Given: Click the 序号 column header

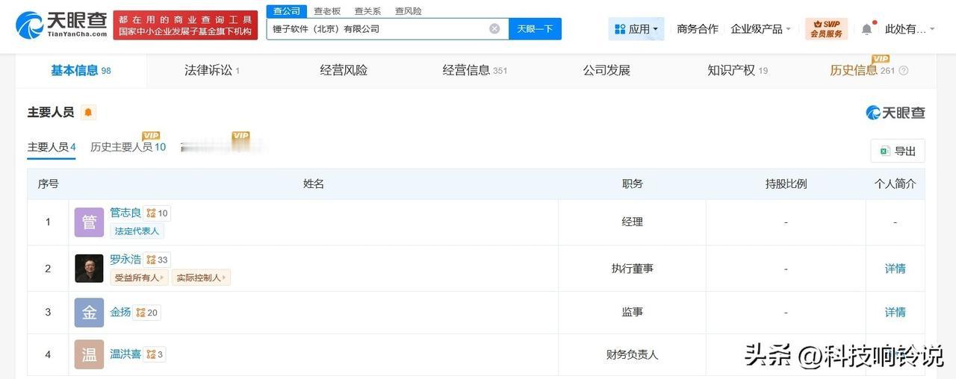Looking at the screenshot, I should tap(48, 184).
